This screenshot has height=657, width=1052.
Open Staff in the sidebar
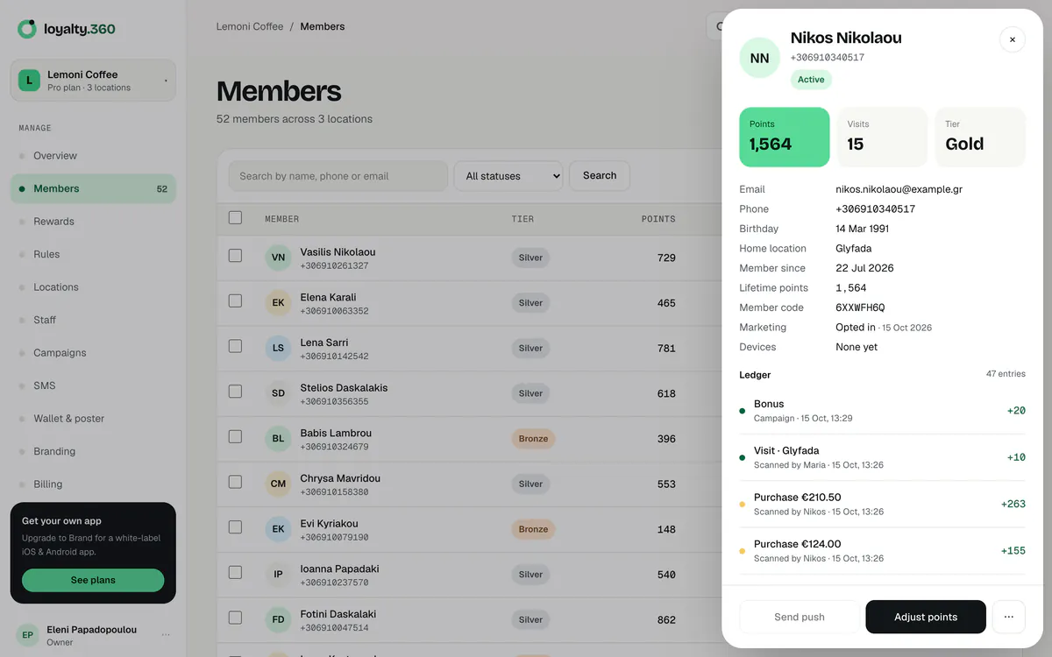pos(93,320)
